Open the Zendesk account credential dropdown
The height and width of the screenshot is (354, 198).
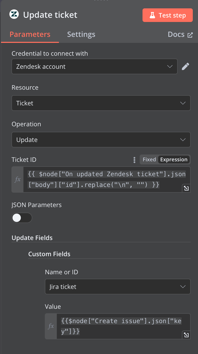[95, 66]
